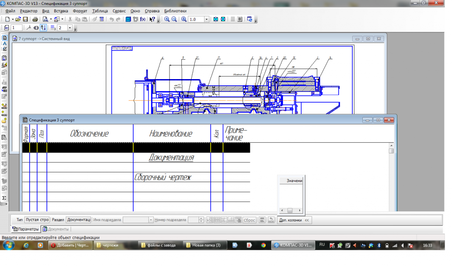The image size is (452, 267).
Task: Click the Номер подраздела spinner arrows
Action: click(201, 220)
